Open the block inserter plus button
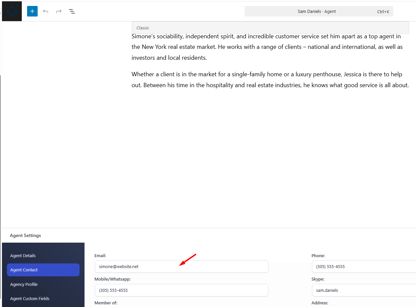 (x=32, y=11)
